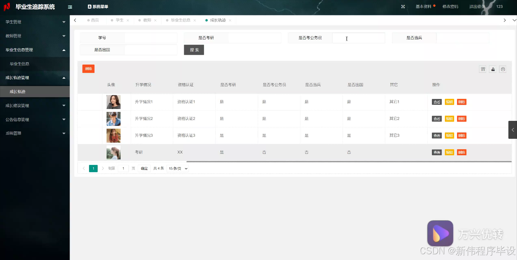Delete the 考研 row
The width and height of the screenshot is (517, 260).
(x=462, y=152)
